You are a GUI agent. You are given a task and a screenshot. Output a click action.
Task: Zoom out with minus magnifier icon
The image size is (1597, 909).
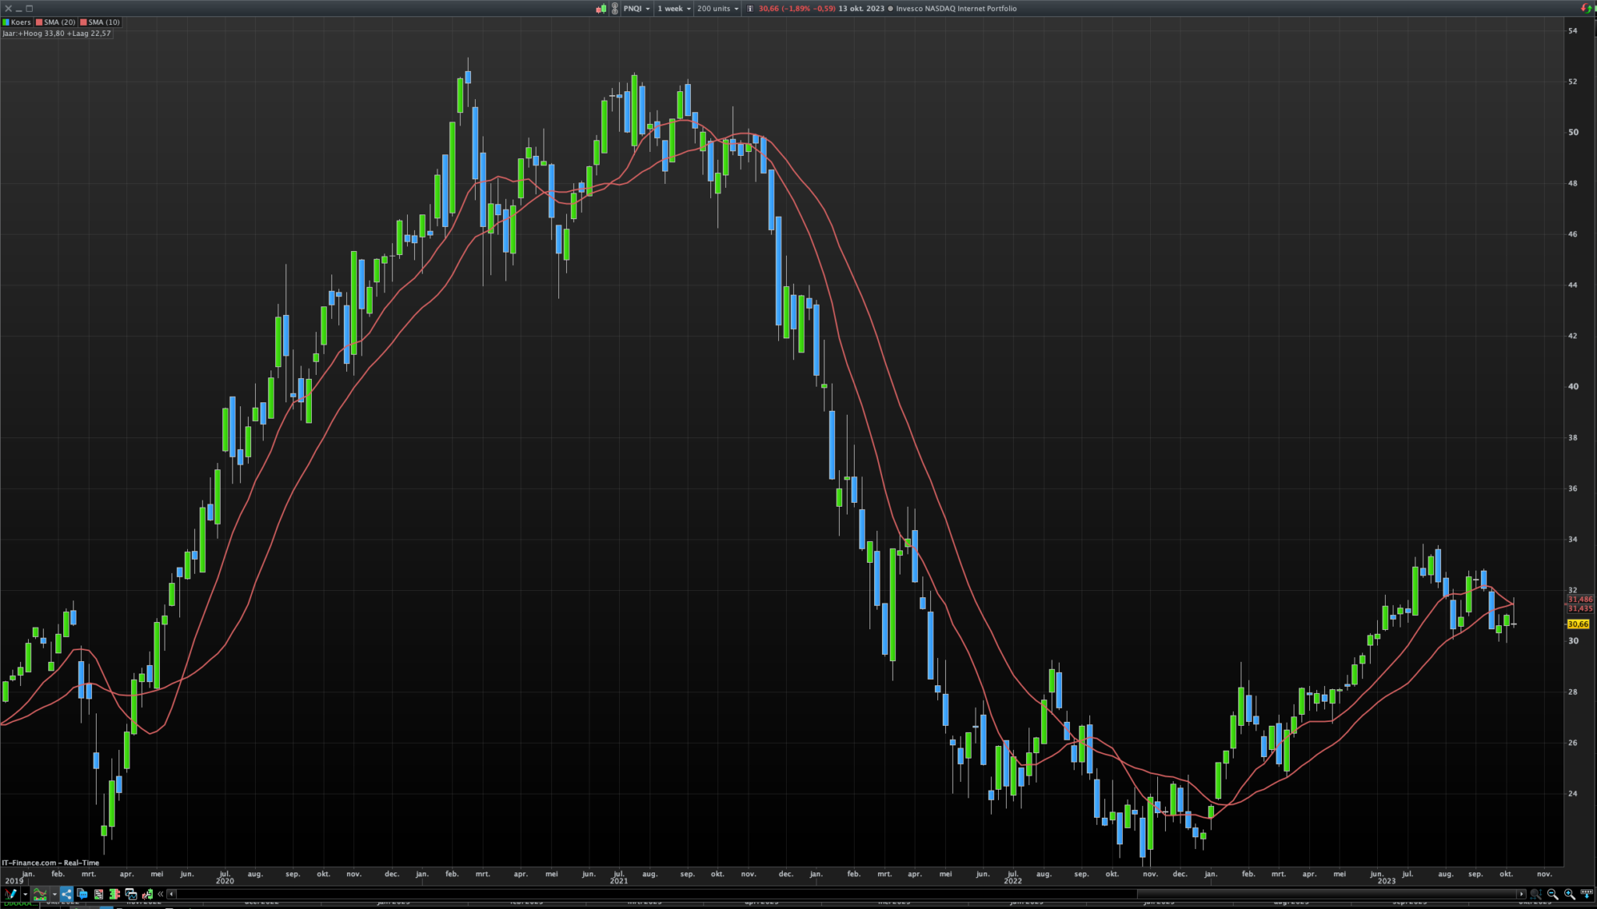click(x=1552, y=893)
